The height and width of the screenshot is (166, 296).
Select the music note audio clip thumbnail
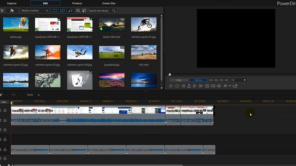click(x=80, y=80)
